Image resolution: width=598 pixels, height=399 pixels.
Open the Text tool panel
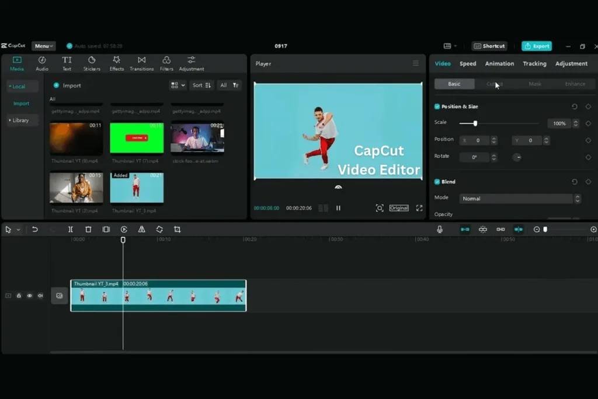(x=67, y=64)
